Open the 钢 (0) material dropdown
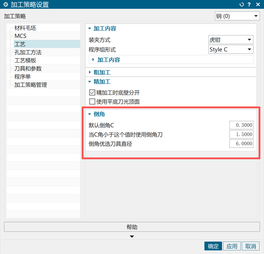 (x=237, y=16)
